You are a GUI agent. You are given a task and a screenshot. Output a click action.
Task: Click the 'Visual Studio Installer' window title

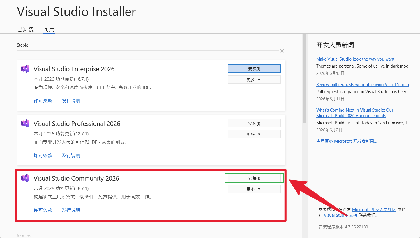point(76,12)
